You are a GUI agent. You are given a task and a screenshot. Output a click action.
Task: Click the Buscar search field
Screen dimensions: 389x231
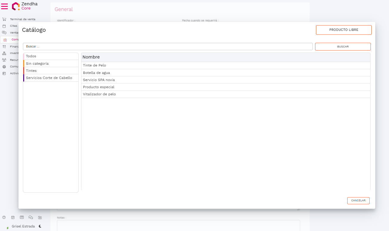168,47
